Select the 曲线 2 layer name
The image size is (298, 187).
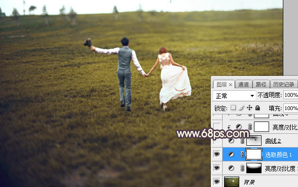pyautogui.click(x=273, y=141)
